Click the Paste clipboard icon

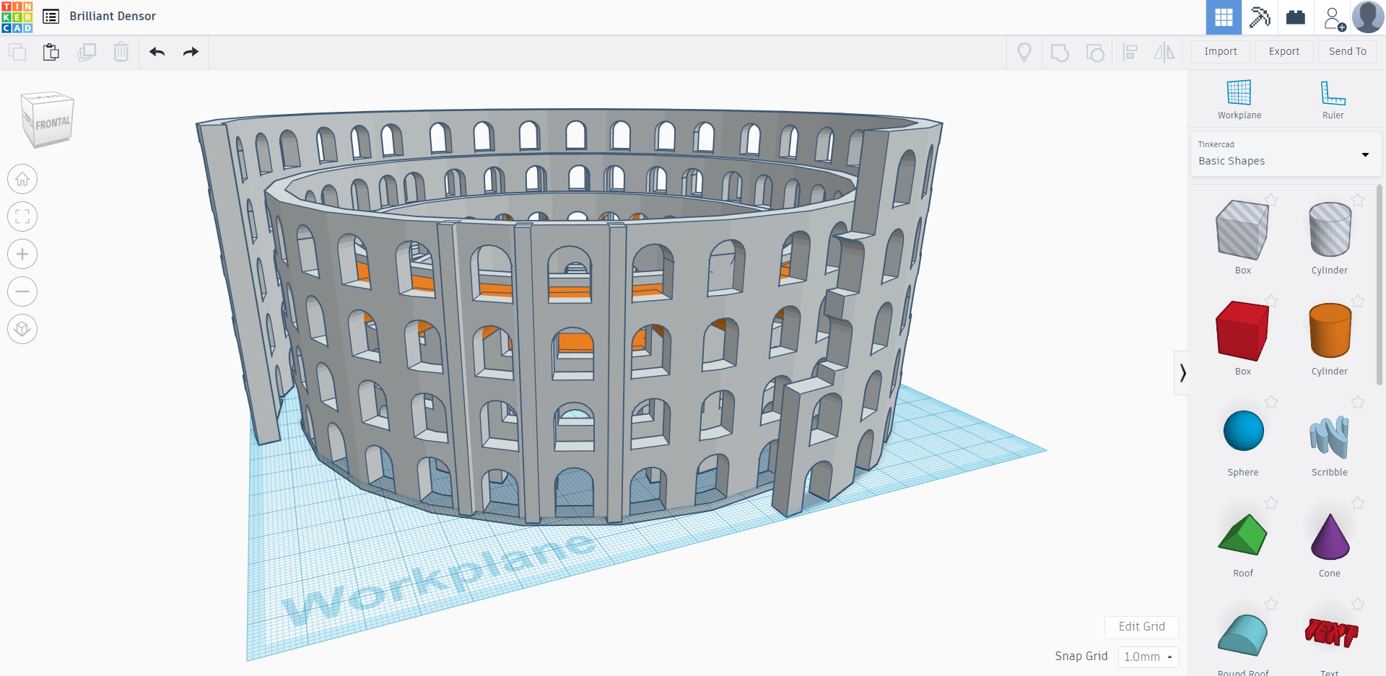coord(51,52)
